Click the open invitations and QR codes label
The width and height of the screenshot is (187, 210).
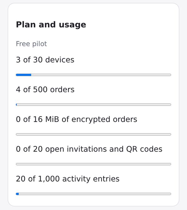[89, 149]
